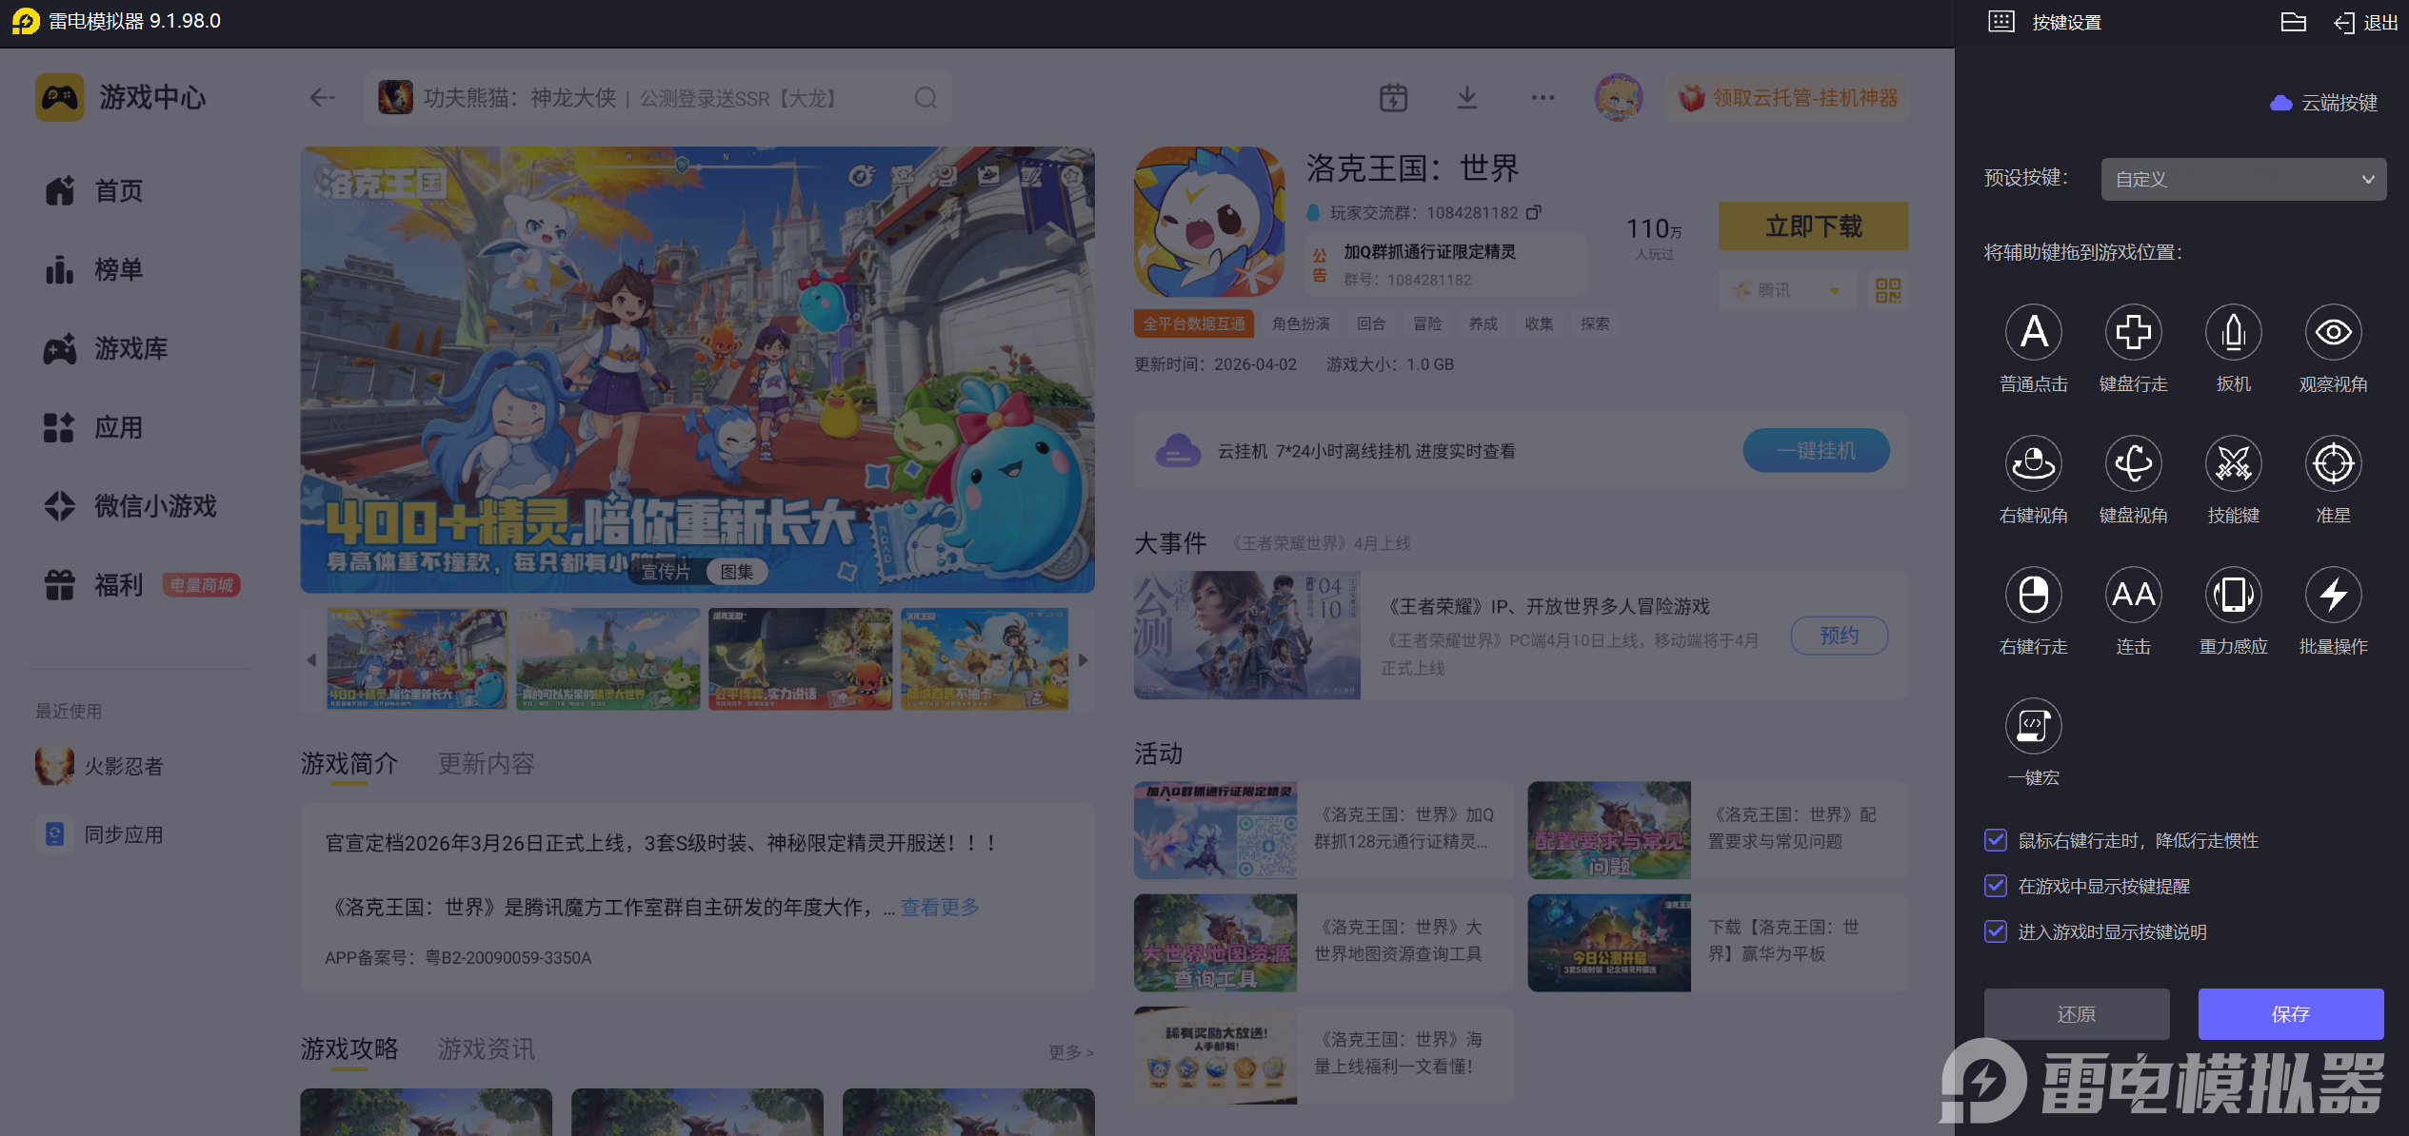Select the 准星 crosshair icon
This screenshot has width=2409, height=1136.
point(2333,464)
